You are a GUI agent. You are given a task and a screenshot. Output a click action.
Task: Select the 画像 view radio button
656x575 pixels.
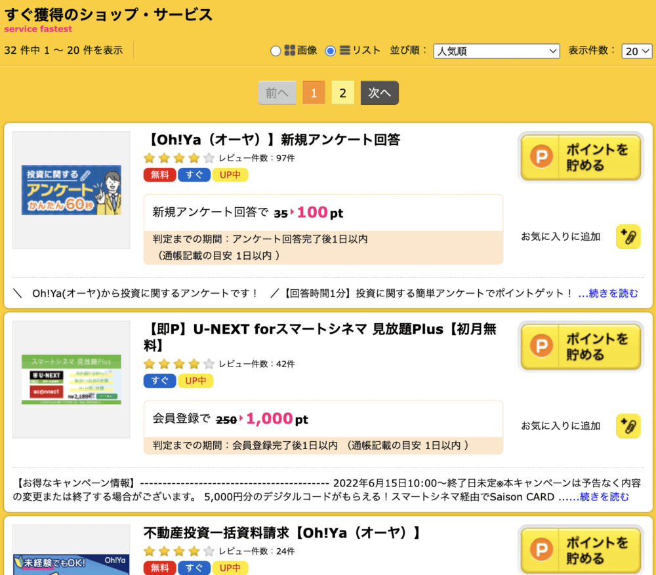pos(276,51)
